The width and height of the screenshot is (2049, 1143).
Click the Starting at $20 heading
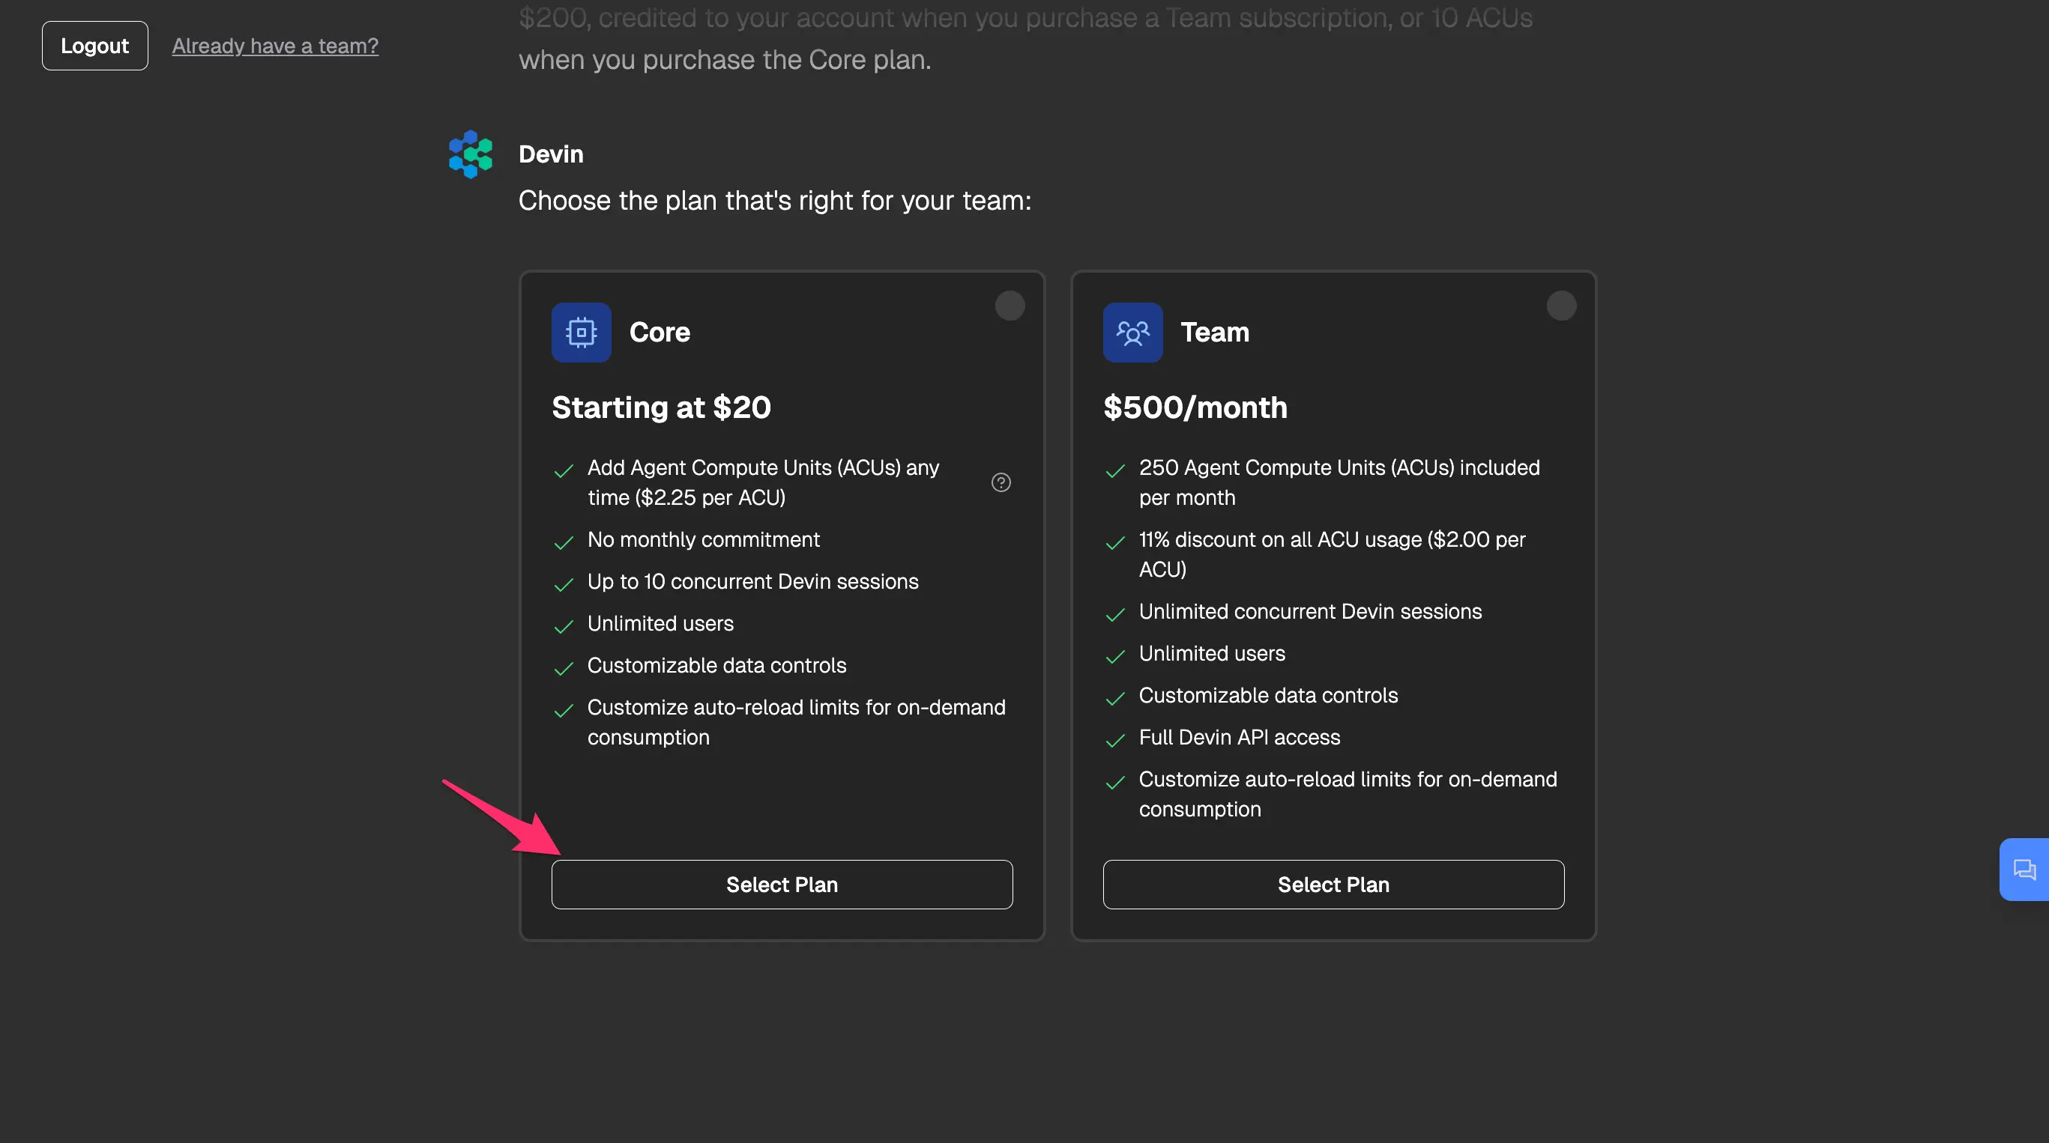(661, 407)
